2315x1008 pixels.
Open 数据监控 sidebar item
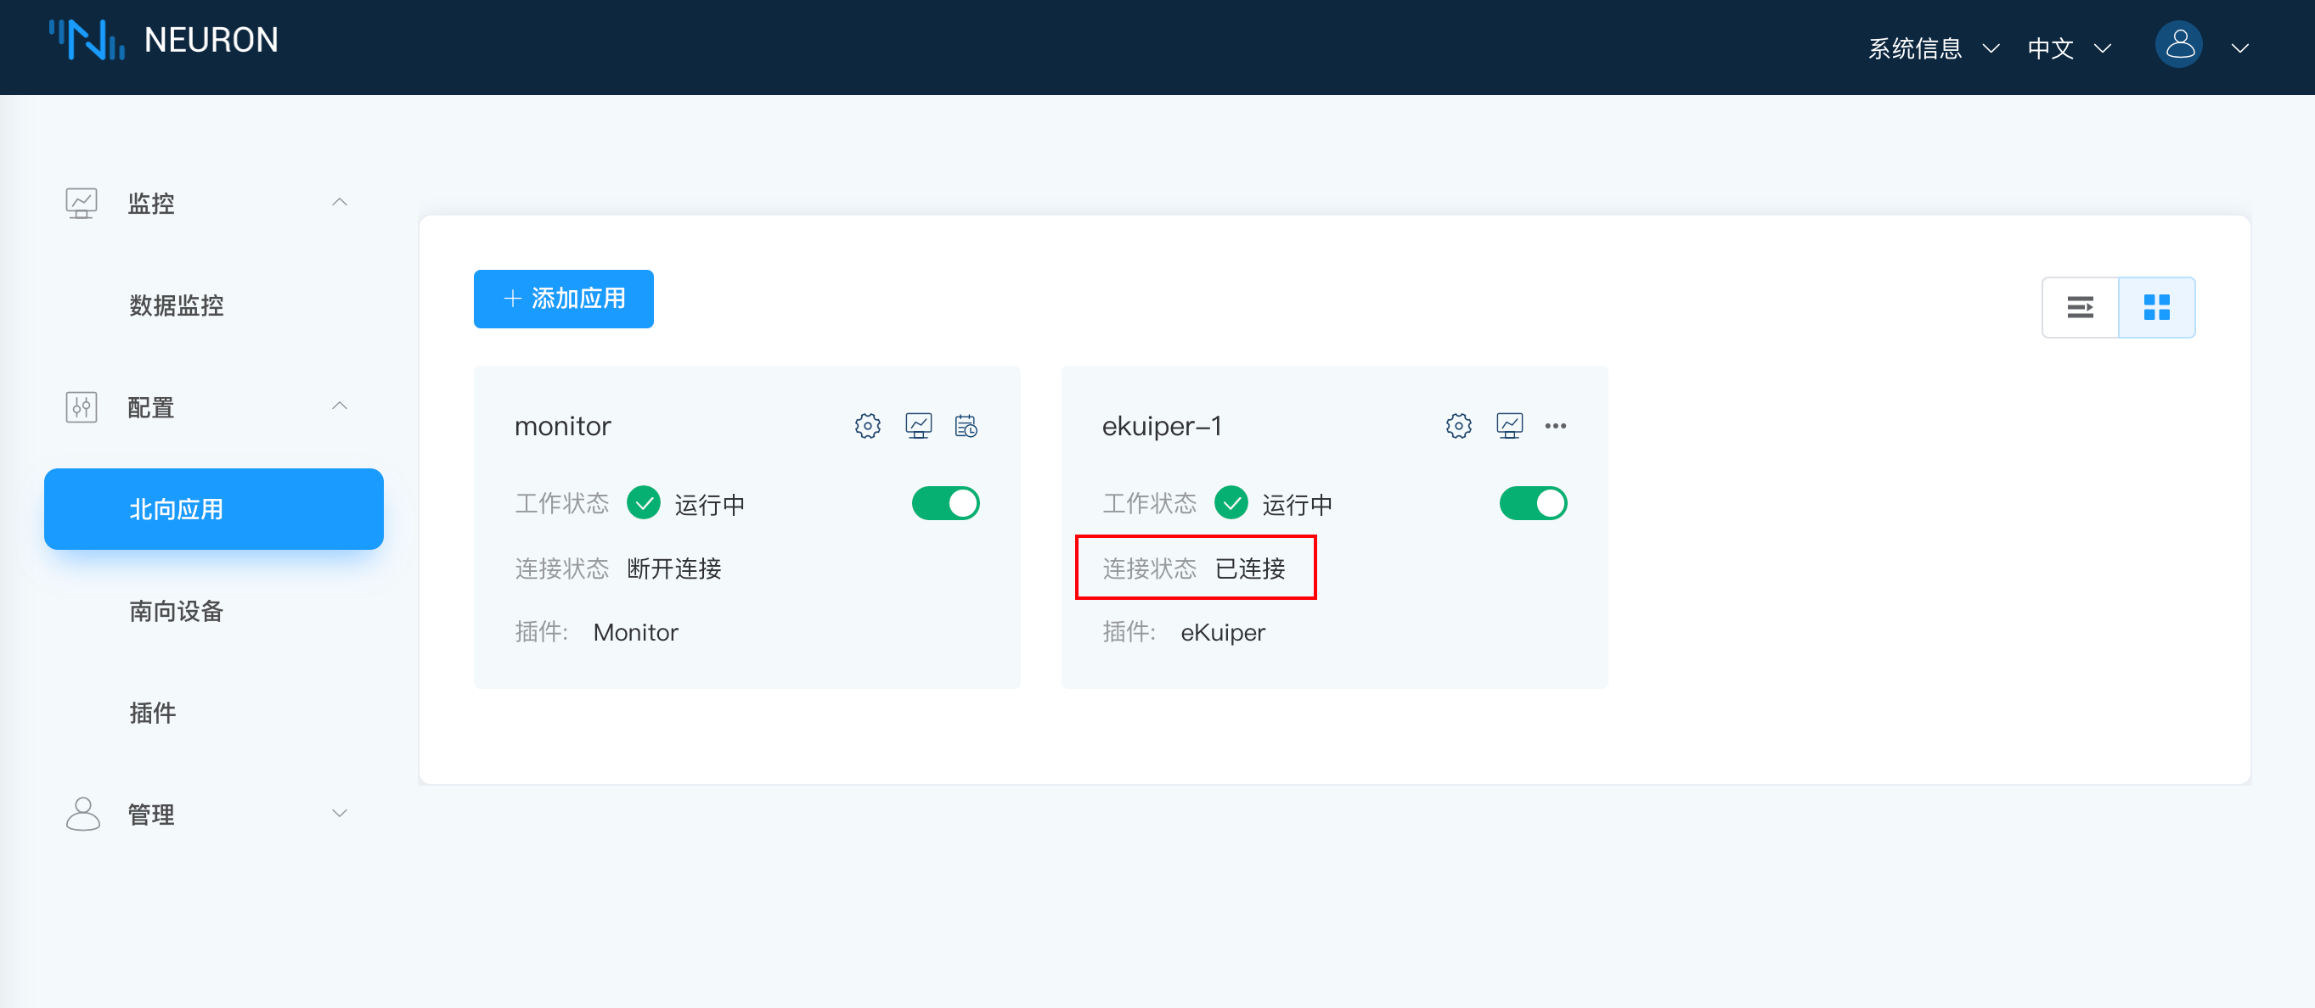(x=176, y=305)
